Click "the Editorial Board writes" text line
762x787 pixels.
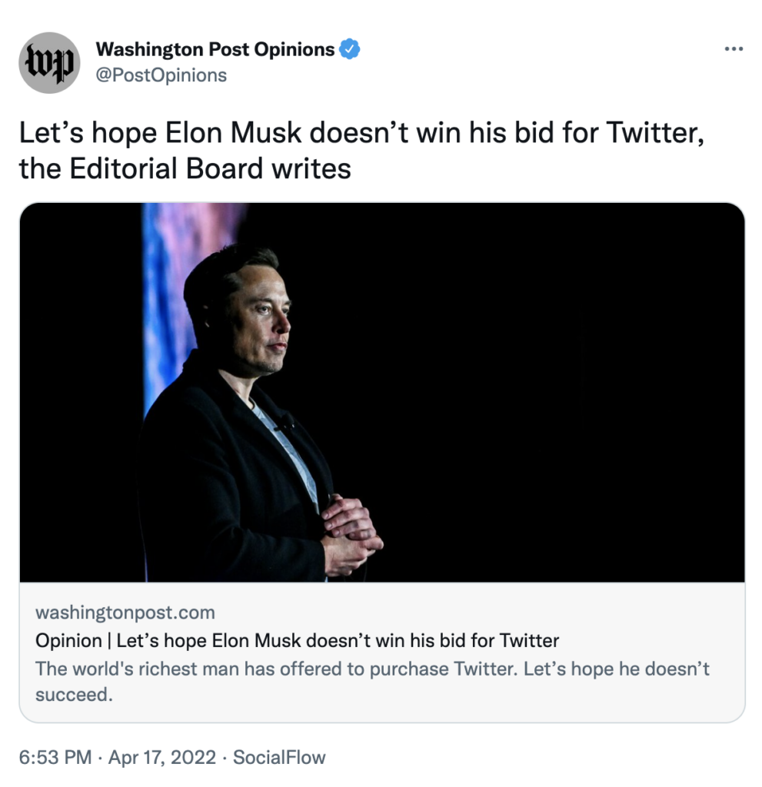pyautogui.click(x=185, y=168)
